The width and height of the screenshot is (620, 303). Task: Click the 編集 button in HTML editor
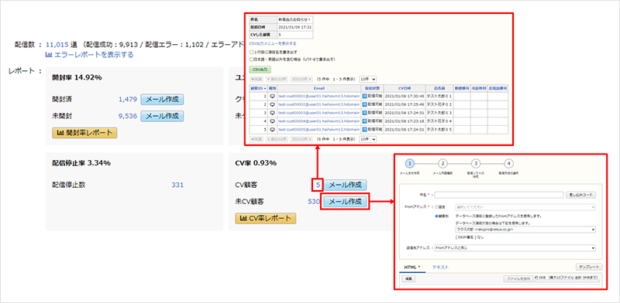tap(408, 279)
